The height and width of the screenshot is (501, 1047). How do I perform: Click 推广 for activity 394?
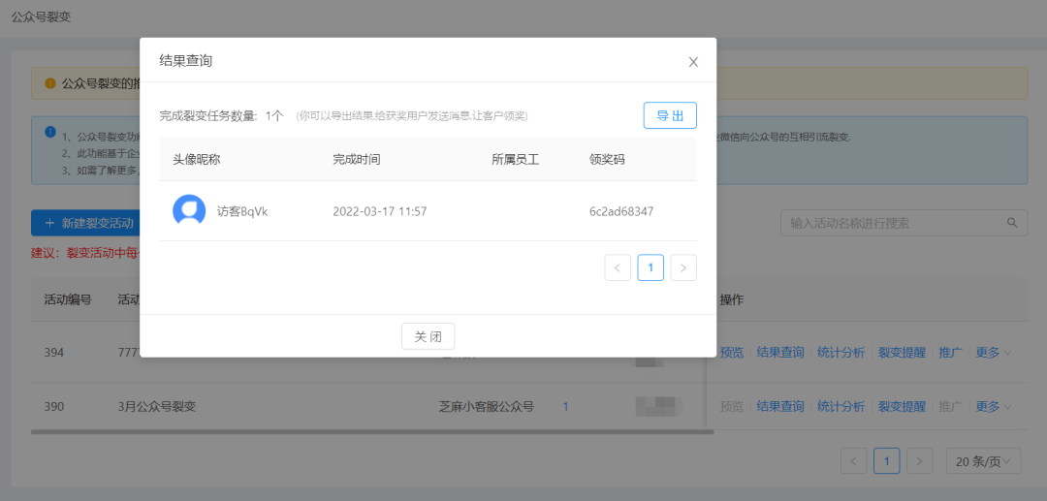pos(950,353)
